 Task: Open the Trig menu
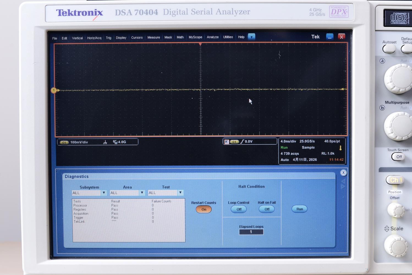tap(109, 38)
